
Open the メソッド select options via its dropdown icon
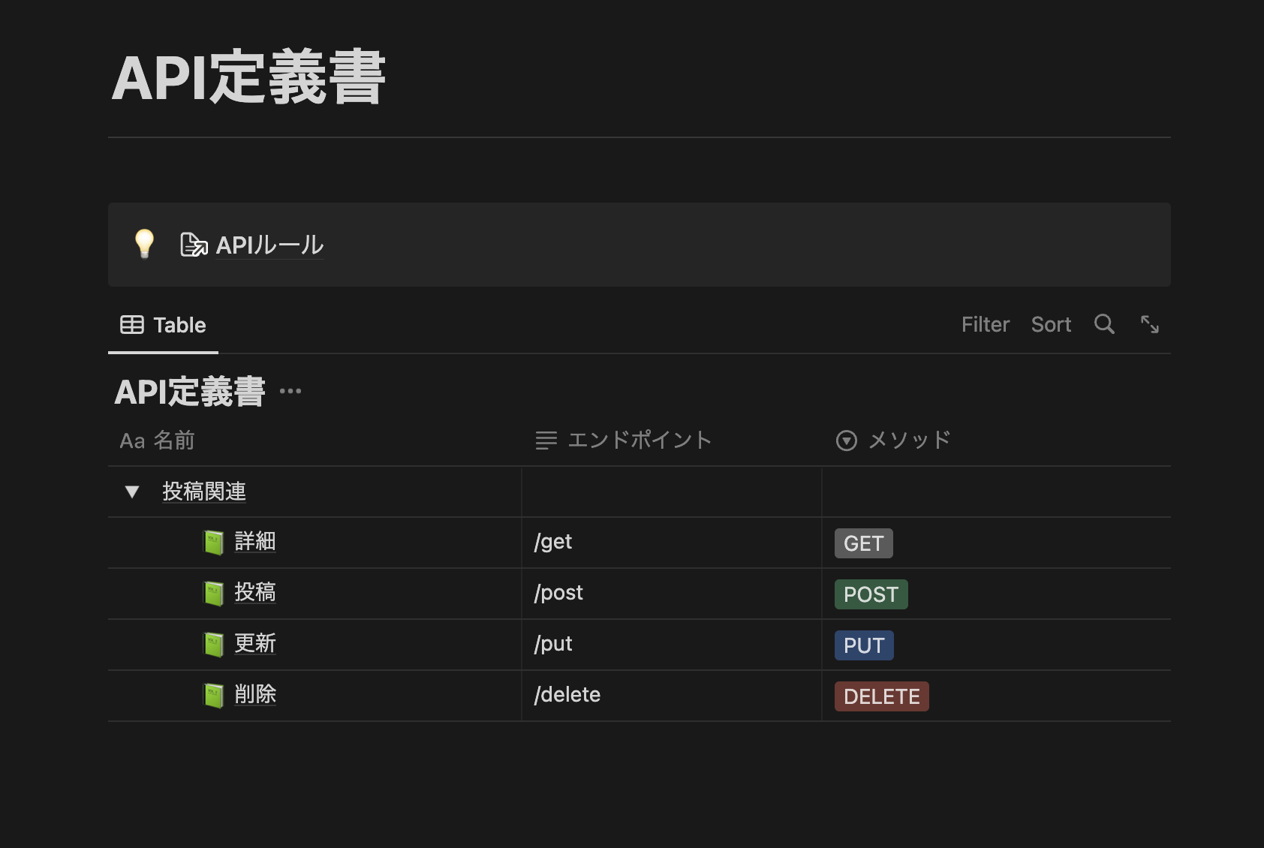pos(847,441)
